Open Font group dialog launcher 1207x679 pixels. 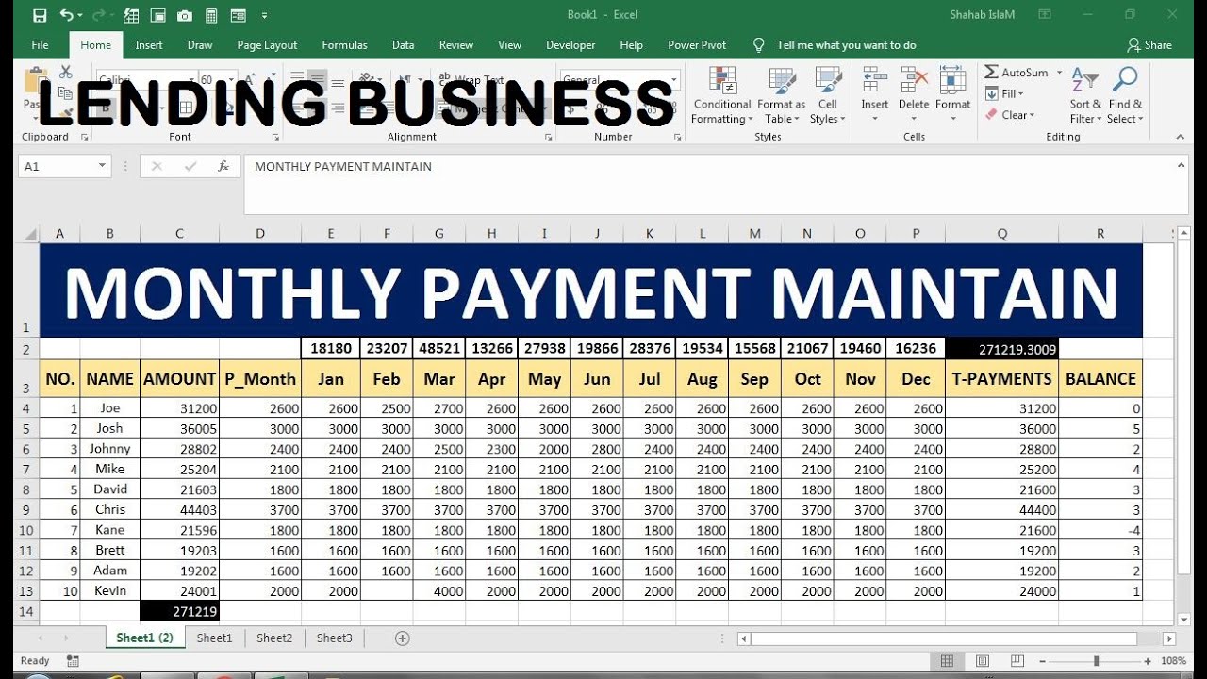(275, 137)
